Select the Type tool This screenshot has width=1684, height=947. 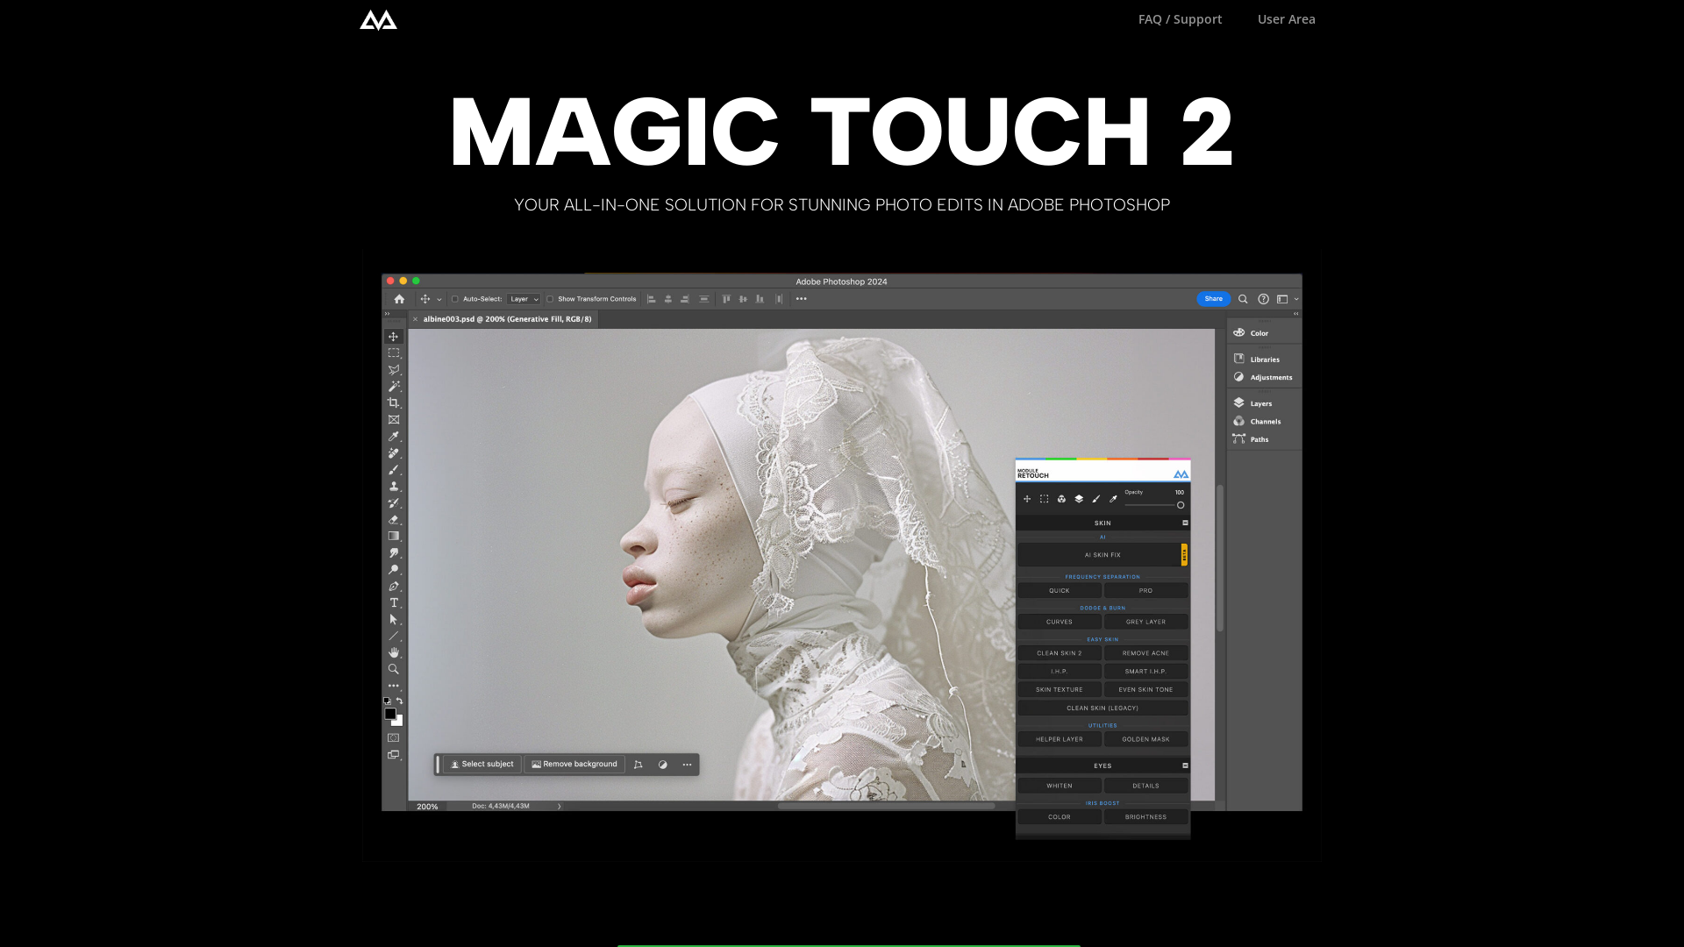pyautogui.click(x=394, y=602)
